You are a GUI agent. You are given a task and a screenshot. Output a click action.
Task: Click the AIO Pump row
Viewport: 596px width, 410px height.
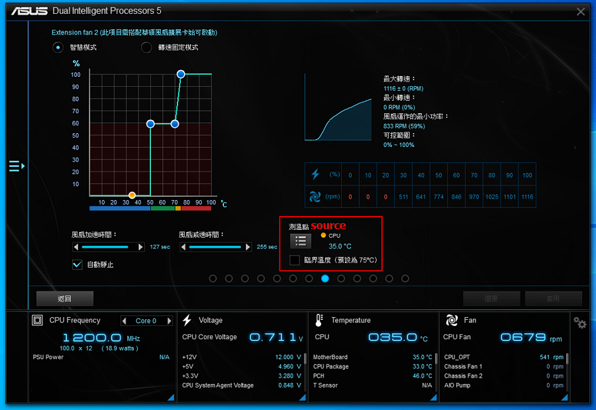504,385
